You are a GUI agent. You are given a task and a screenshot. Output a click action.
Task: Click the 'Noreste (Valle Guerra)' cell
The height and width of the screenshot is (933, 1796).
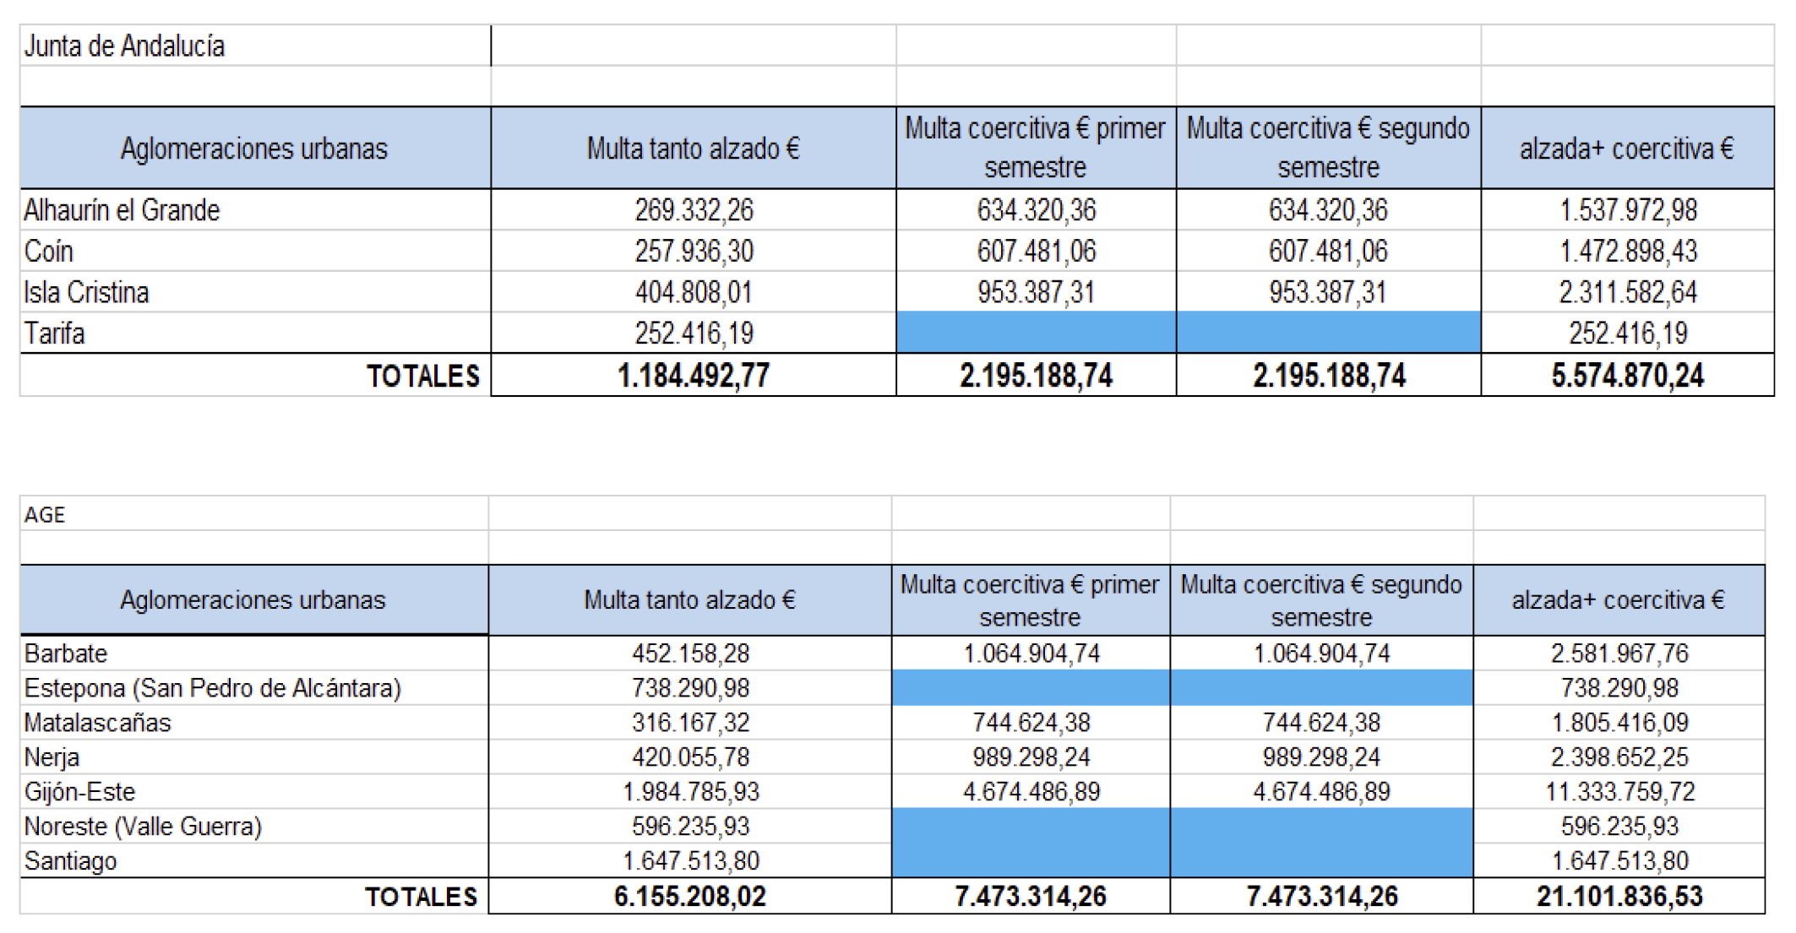tap(254, 827)
